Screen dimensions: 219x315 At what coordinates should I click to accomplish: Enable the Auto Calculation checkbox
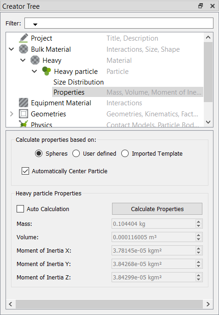pos(20,209)
